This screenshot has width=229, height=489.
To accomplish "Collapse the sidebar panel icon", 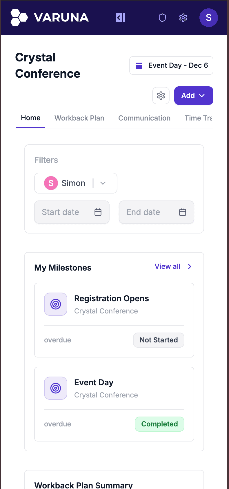I will 121,18.
